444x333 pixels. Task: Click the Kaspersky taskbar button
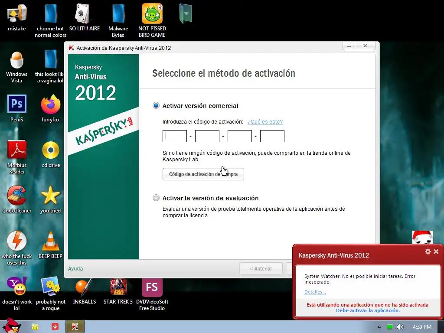pyautogui.click(x=75, y=326)
